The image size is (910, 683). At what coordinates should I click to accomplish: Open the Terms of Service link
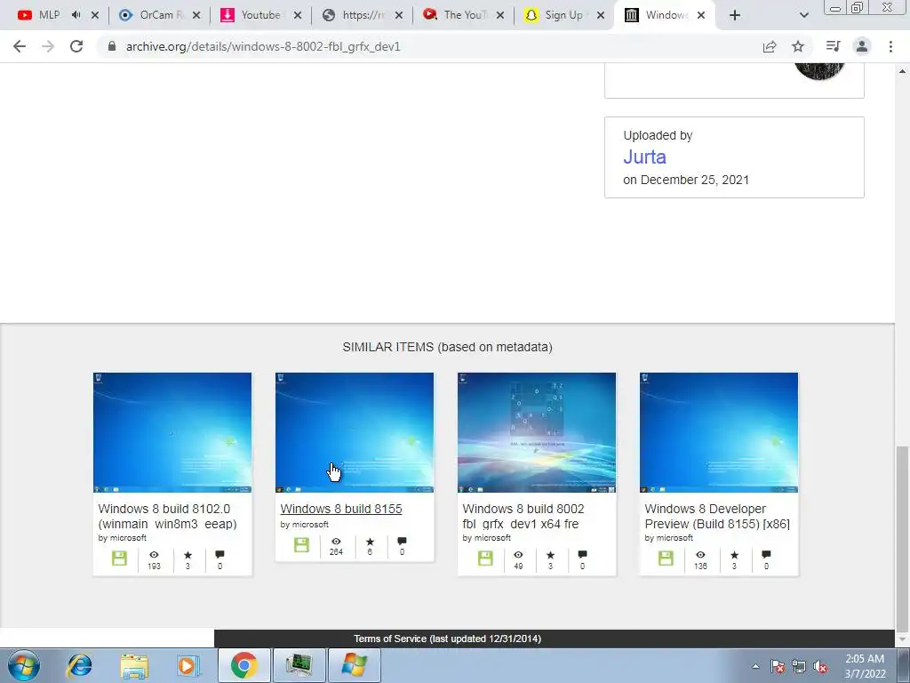click(x=448, y=639)
